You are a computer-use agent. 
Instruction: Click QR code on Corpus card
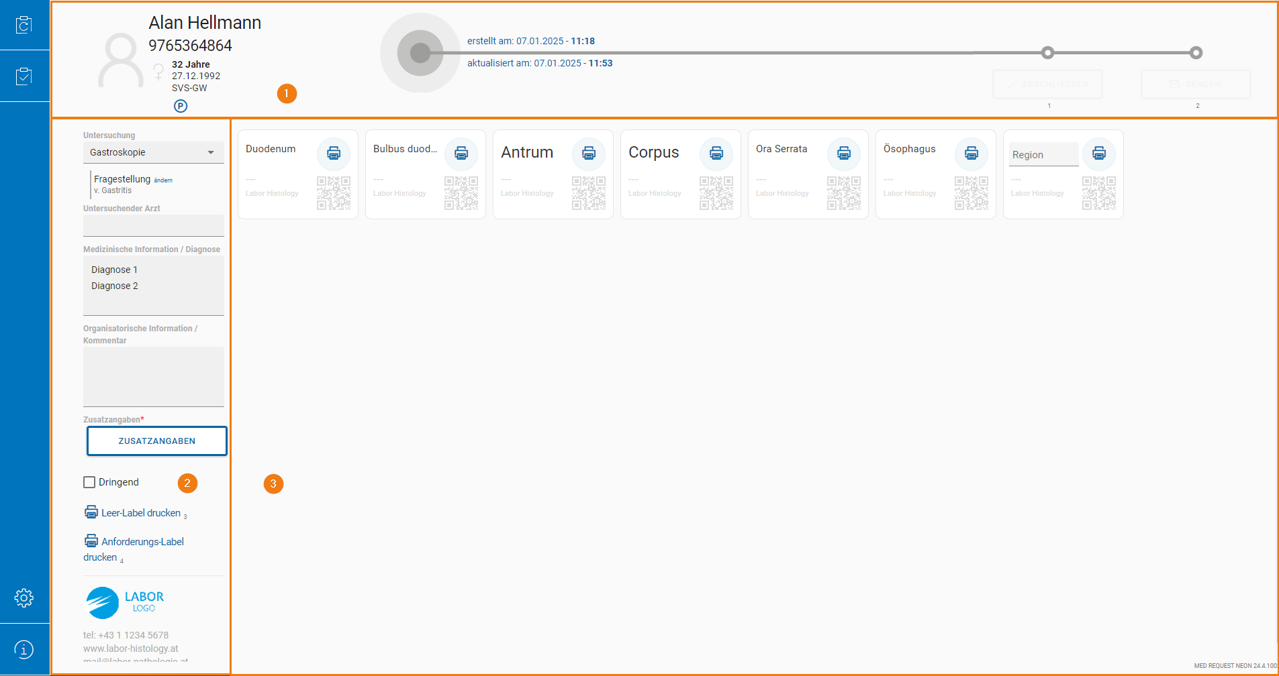coord(716,193)
